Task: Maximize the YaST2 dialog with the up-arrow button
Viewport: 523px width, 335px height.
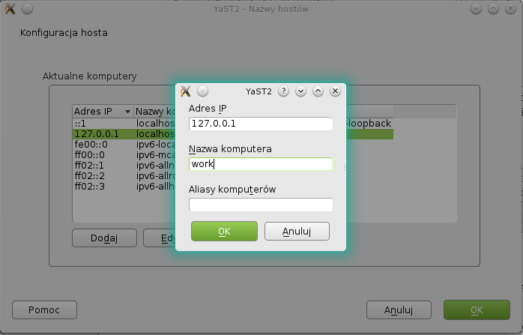Action: pyautogui.click(x=318, y=91)
